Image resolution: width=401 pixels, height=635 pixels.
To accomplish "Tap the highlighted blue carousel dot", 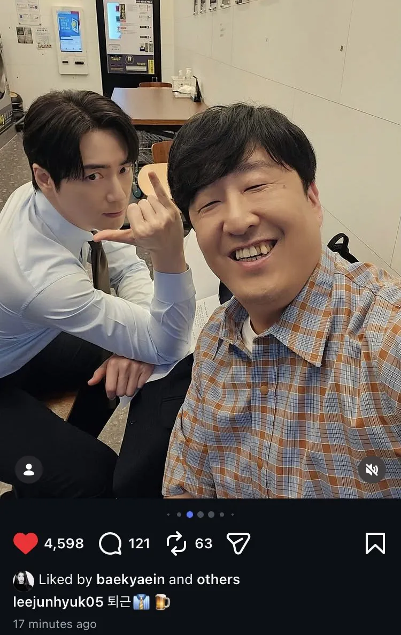I will tap(190, 515).
